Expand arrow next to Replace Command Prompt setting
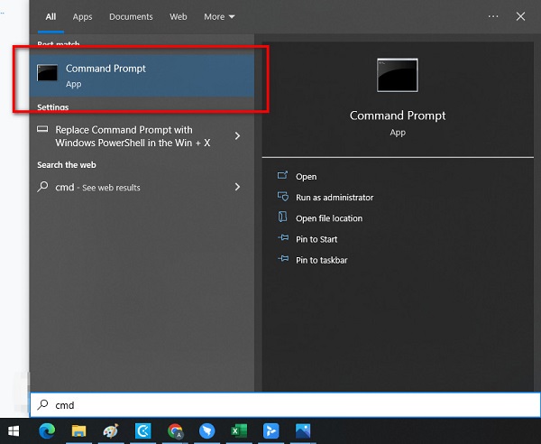This screenshot has height=444, width=541. (237, 136)
